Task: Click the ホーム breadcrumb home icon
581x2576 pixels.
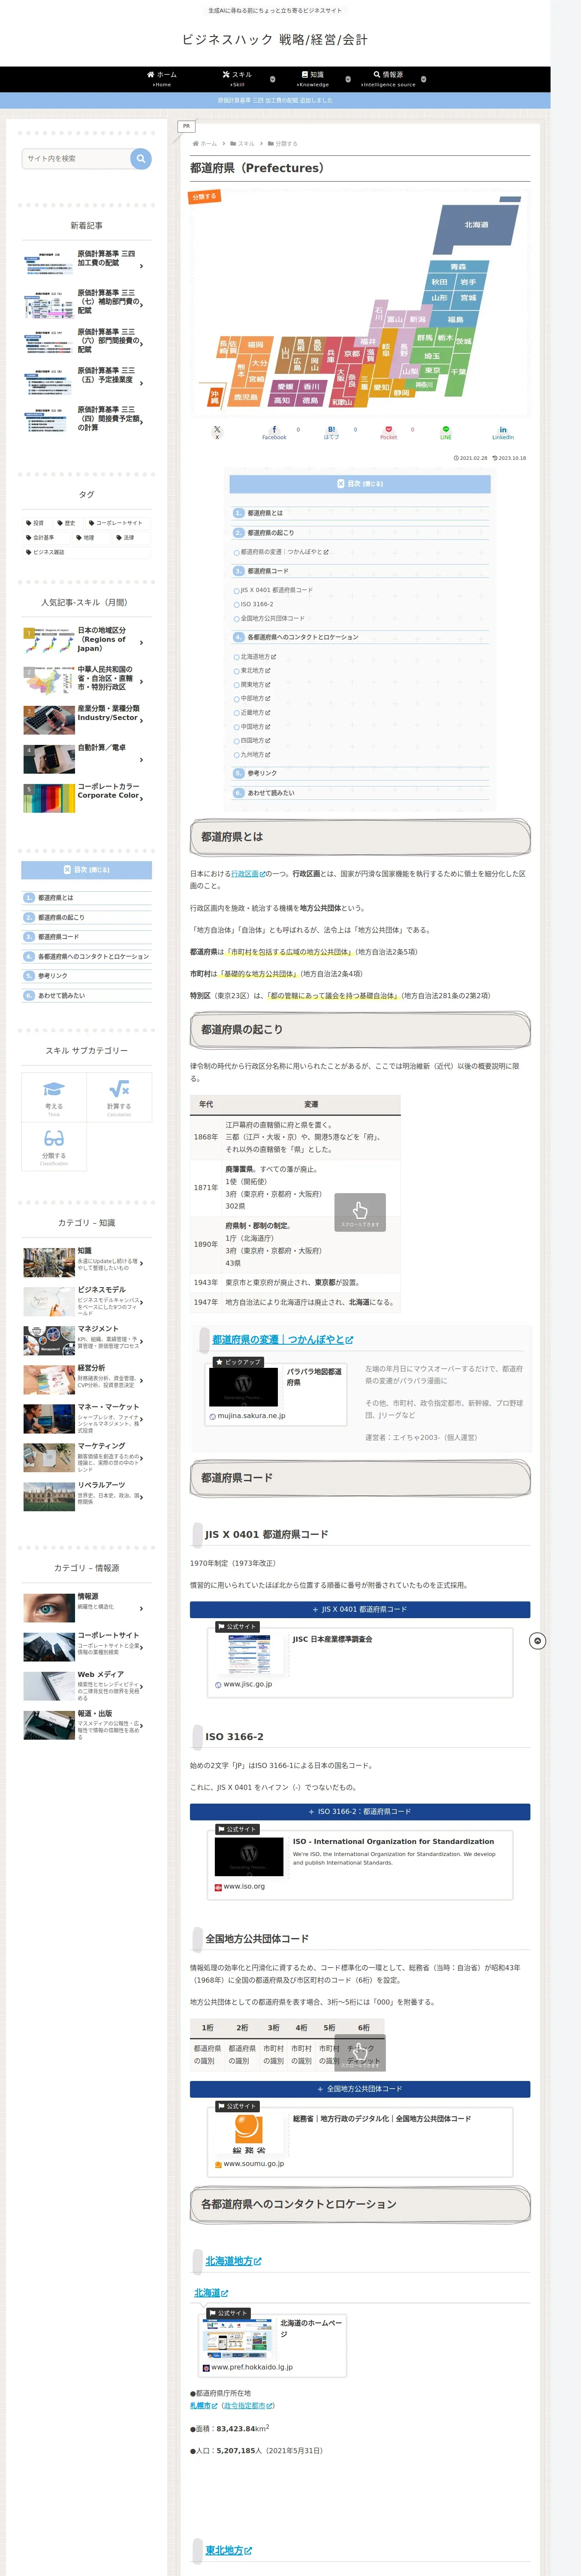Action: [x=196, y=143]
